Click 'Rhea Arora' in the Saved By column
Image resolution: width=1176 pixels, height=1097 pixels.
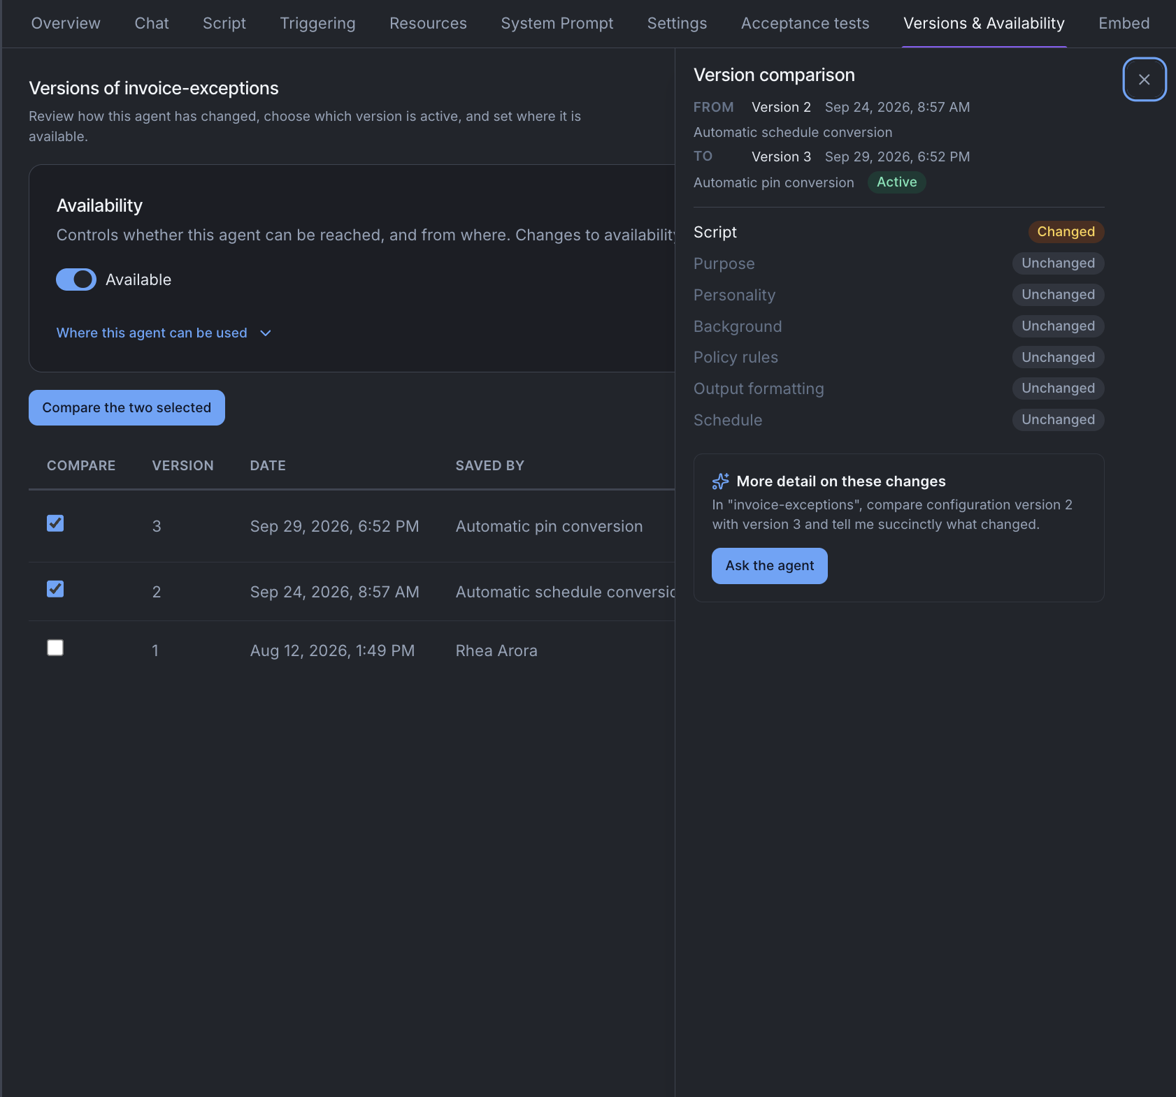coord(496,651)
